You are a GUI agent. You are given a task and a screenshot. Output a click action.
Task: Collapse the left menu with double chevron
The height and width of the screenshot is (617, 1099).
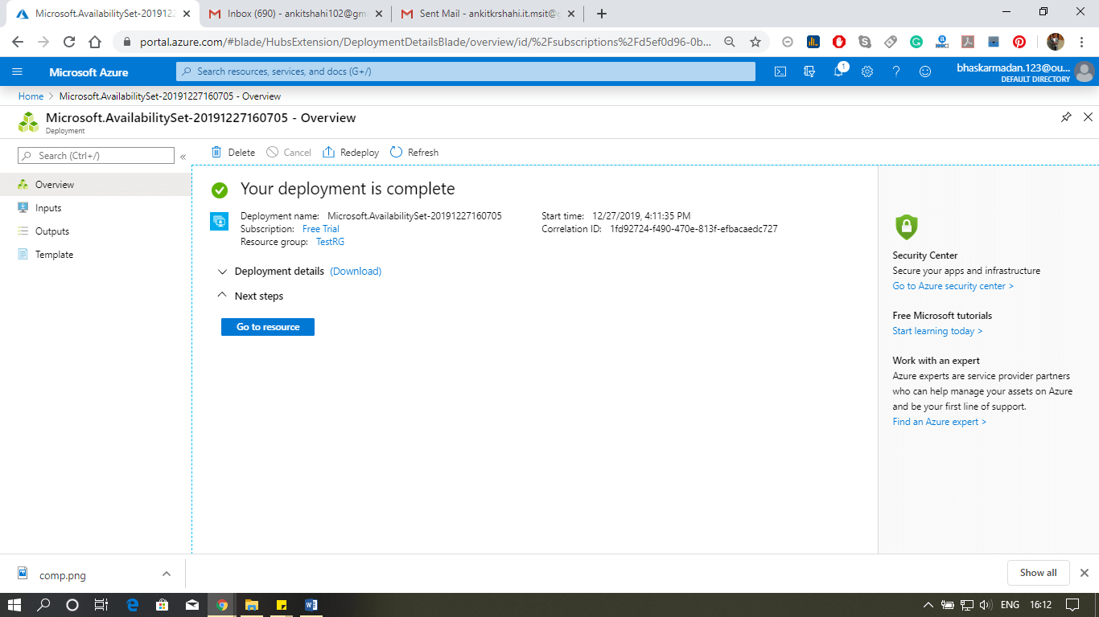183,157
